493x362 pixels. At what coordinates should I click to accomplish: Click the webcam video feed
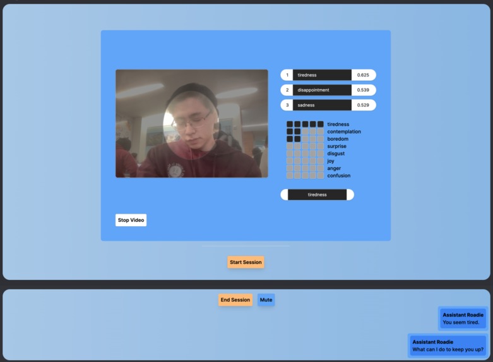pyautogui.click(x=192, y=123)
